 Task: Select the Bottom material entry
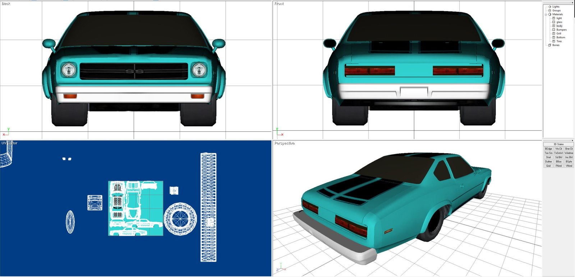pos(561,37)
